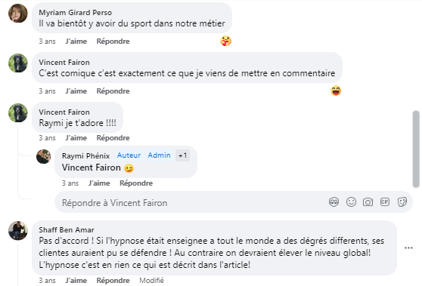
Task: Open emoji picker in reply box
Action: (351, 201)
